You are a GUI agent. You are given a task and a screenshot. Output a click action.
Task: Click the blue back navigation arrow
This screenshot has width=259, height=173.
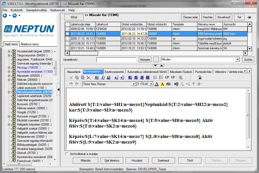click(x=5, y=15)
